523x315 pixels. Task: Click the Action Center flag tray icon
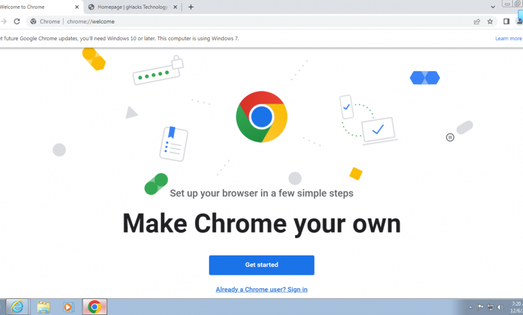(480, 307)
